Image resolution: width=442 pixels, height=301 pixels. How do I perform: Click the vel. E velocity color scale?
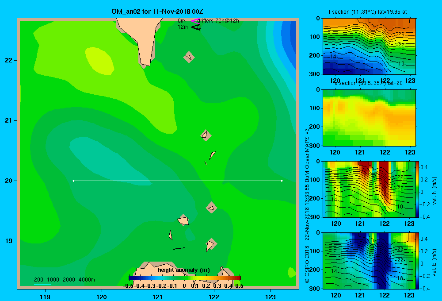(x=418, y=261)
